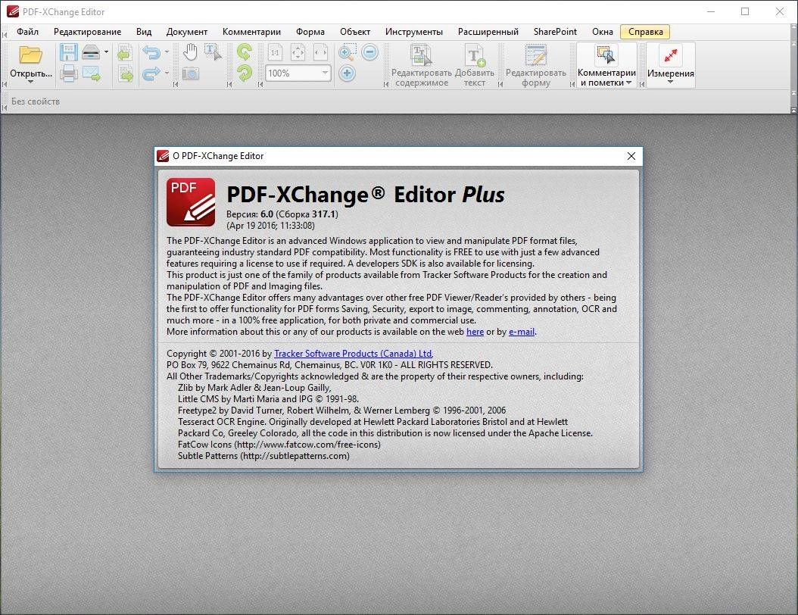The image size is (798, 615).
Task: Go to next view page icon
Action: [125, 73]
